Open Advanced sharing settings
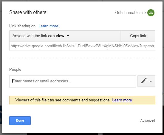This screenshot has width=164, height=135. pyautogui.click(x=148, y=120)
